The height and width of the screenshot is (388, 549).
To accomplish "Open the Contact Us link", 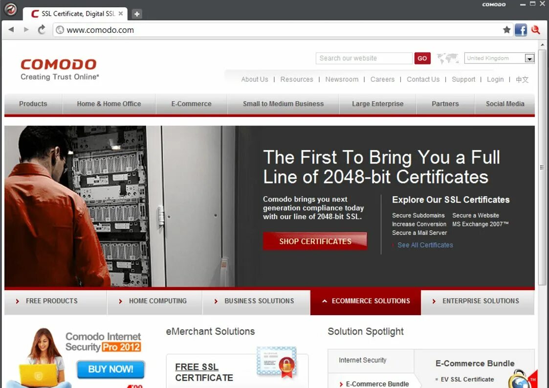I will click(x=423, y=79).
